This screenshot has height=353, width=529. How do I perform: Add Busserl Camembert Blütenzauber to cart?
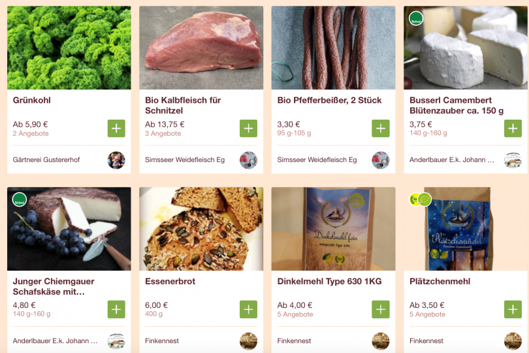click(x=513, y=128)
